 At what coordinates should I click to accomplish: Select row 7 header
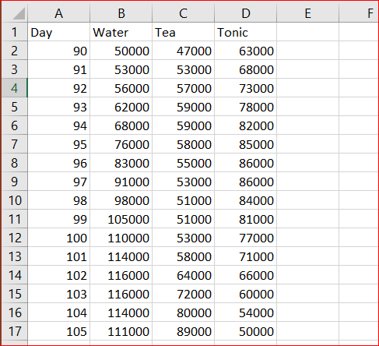pyautogui.click(x=15, y=144)
